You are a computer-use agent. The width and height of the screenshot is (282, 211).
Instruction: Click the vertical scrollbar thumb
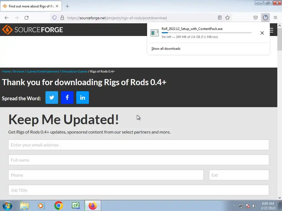tap(280, 39)
